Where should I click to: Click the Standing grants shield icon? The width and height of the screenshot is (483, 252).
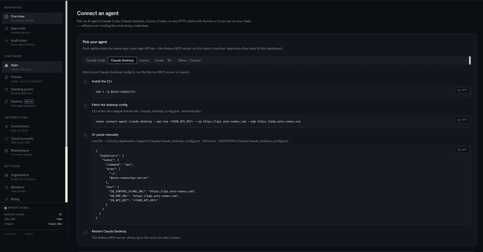[6, 90]
